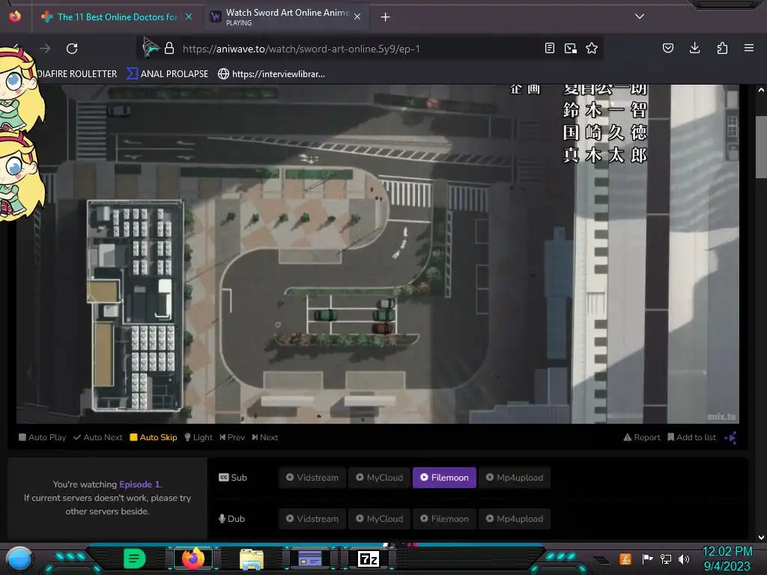
Task: Select Dub Vidstream server
Action: pyautogui.click(x=312, y=518)
